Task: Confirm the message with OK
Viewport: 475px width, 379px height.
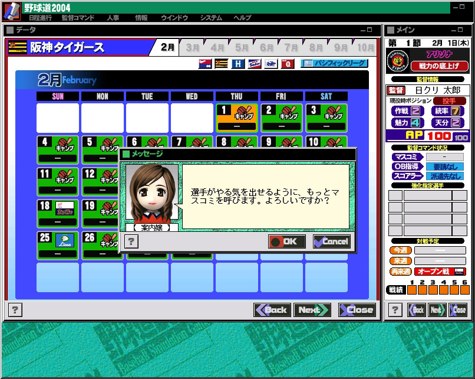Action: (287, 241)
